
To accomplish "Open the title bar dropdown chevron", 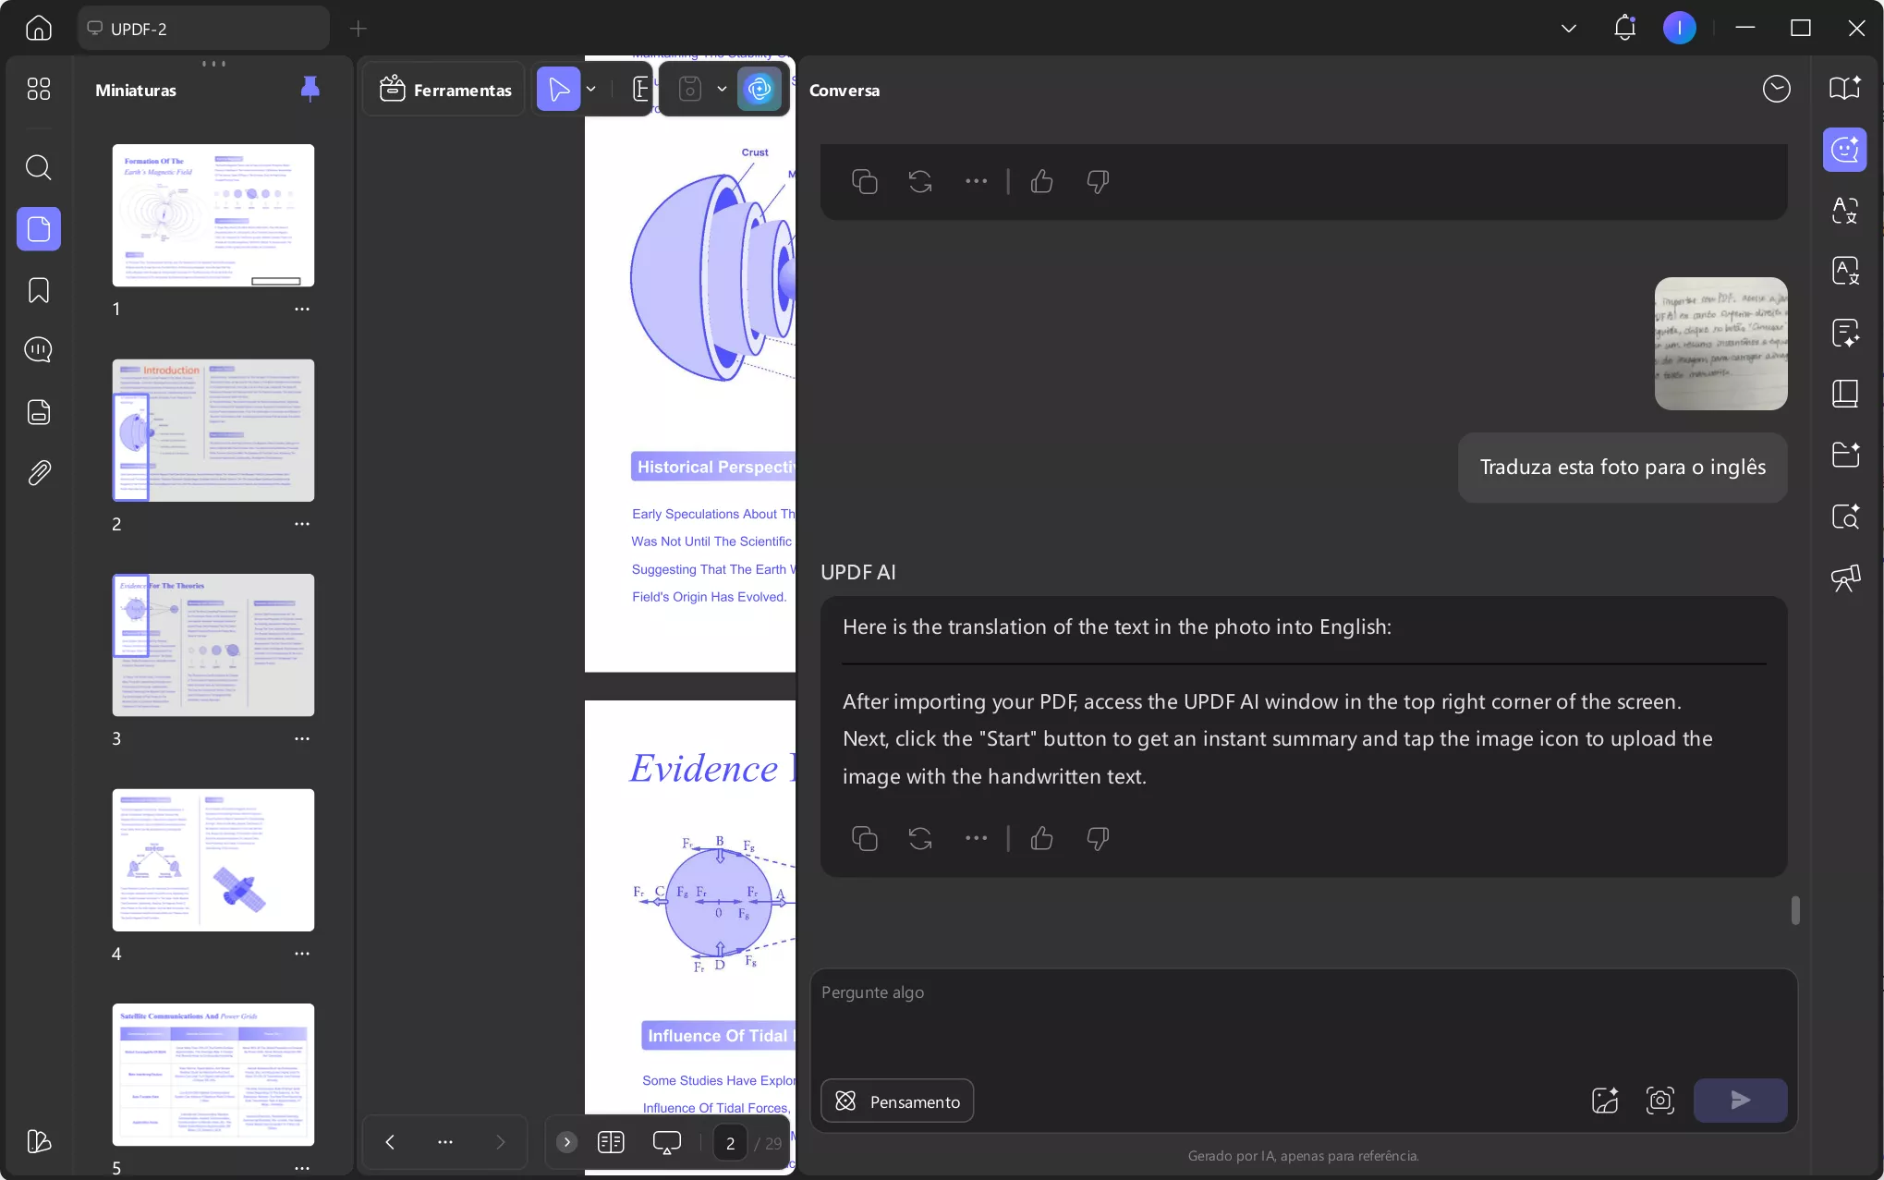I will tap(1568, 29).
